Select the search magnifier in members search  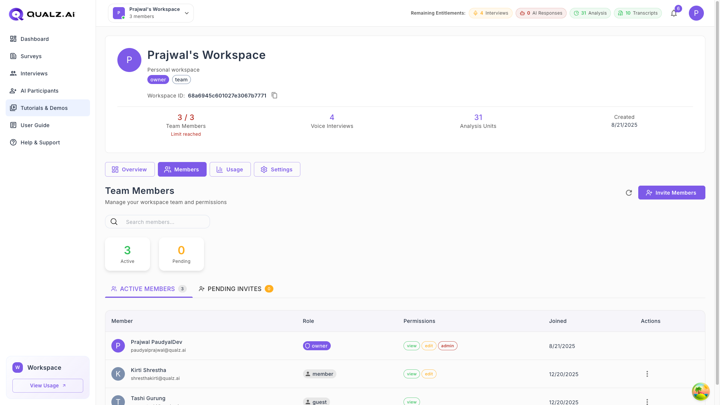[x=114, y=222]
